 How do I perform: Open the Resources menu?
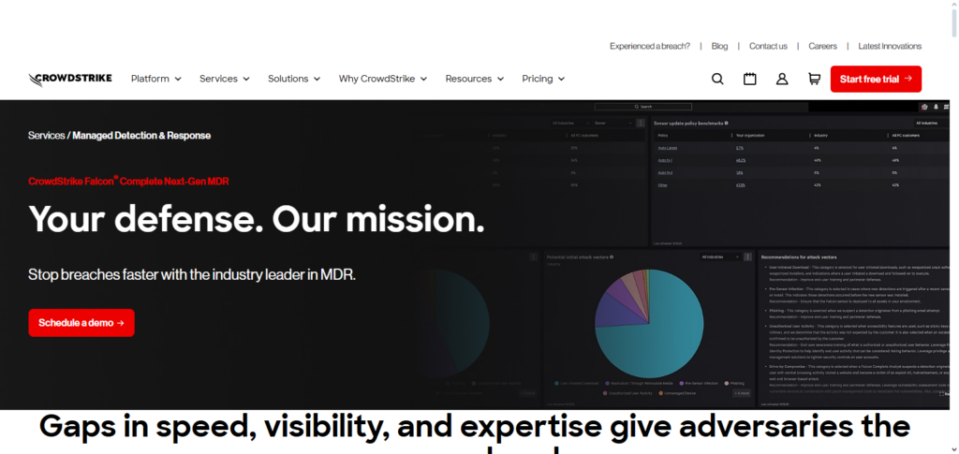coord(474,80)
